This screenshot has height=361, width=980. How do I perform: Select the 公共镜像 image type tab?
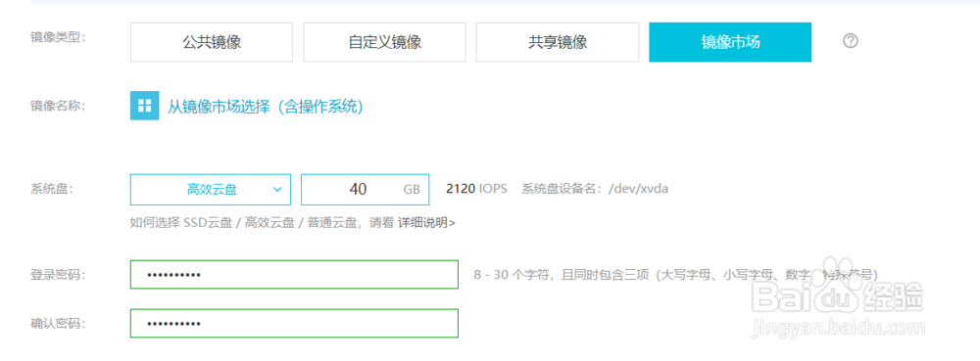[212, 42]
